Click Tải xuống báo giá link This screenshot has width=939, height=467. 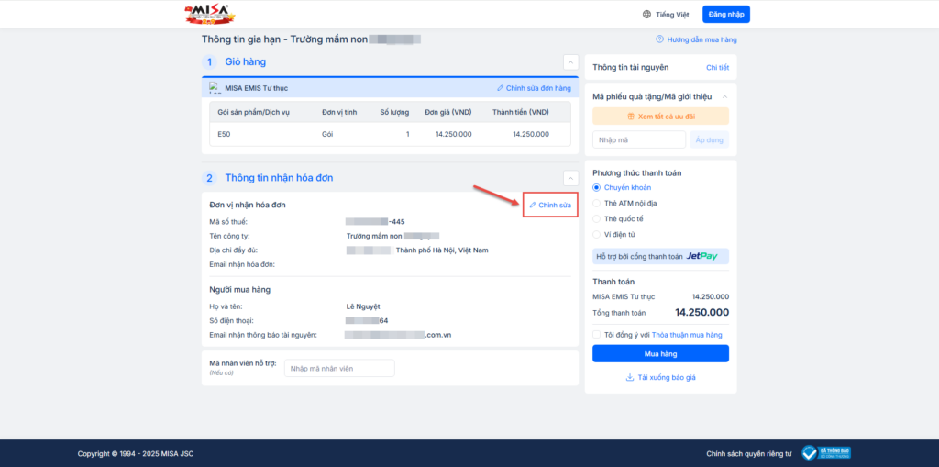pos(667,378)
